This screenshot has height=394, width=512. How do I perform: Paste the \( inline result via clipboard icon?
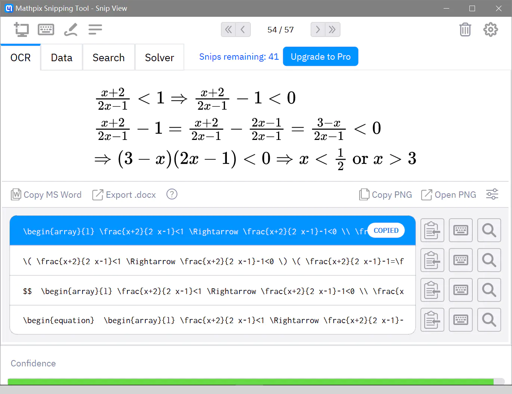point(432,260)
